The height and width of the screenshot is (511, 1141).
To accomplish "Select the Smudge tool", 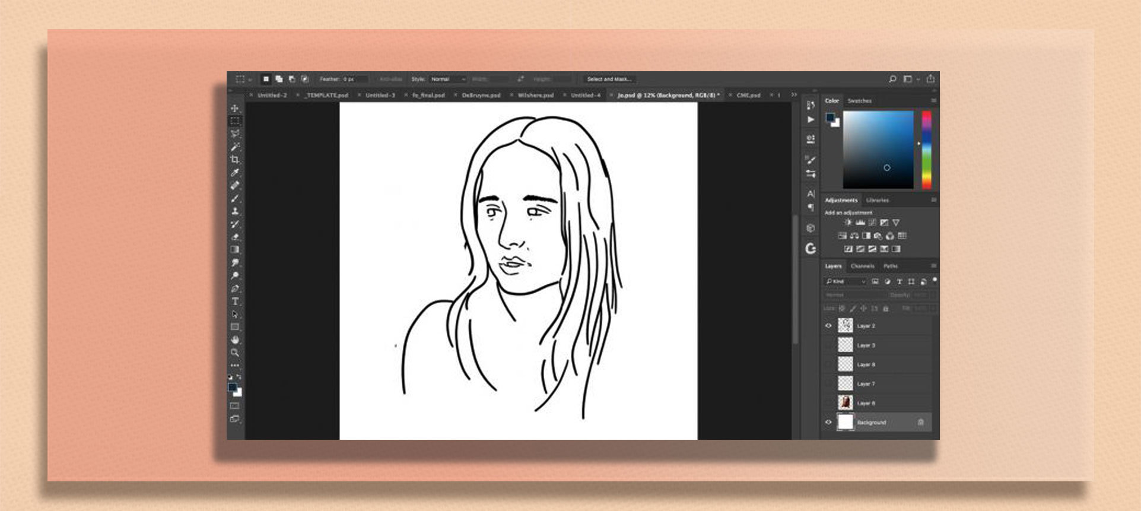I will click(235, 263).
